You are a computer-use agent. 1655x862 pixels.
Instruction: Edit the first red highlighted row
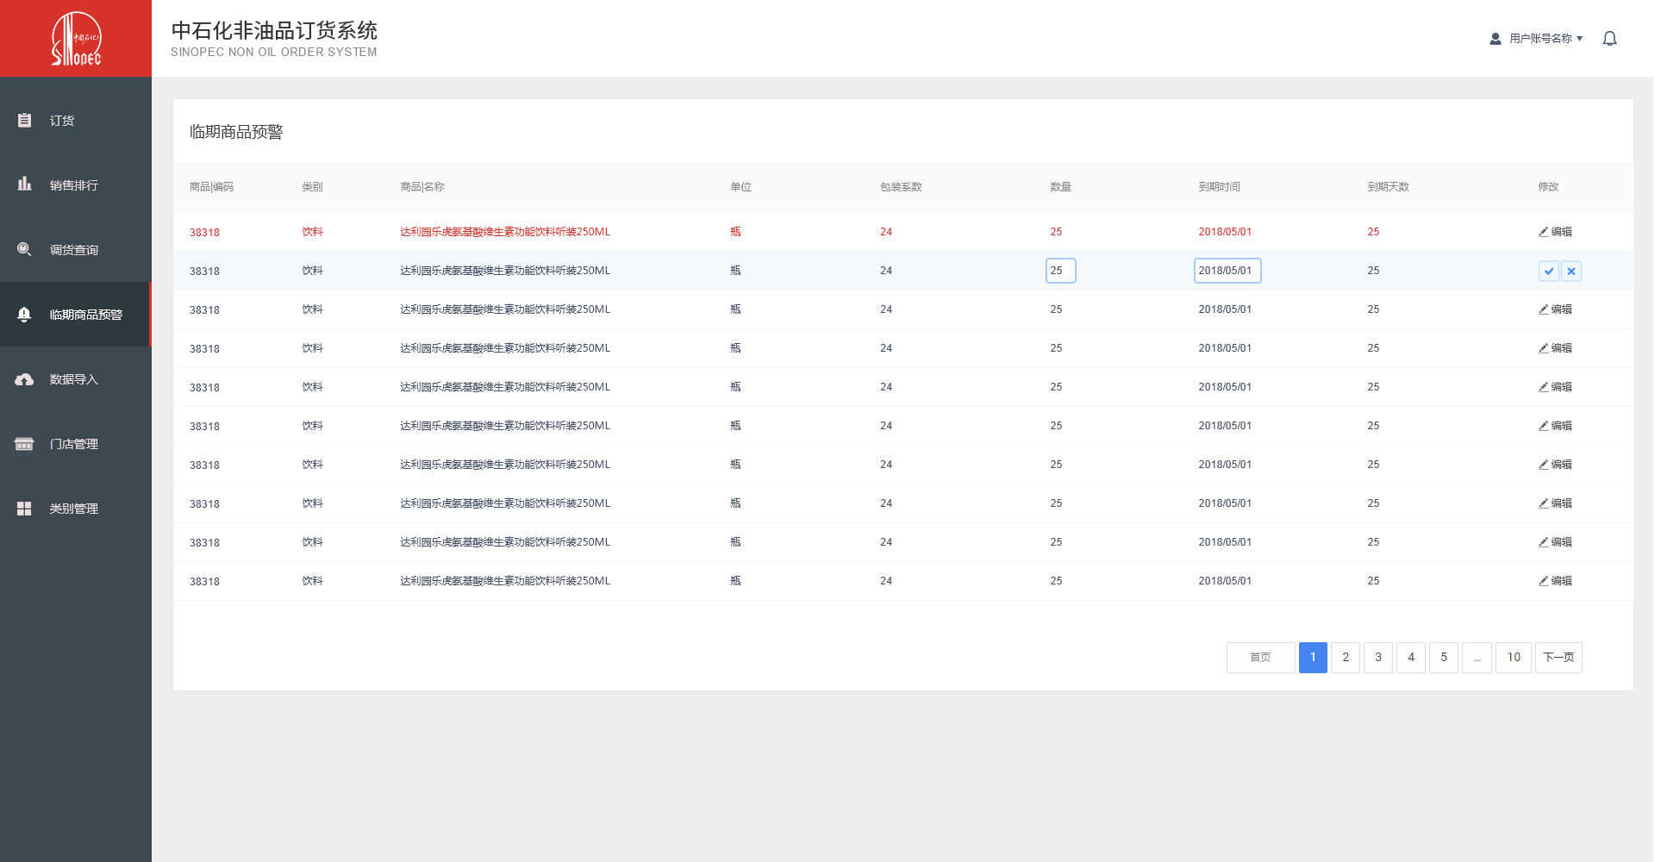pos(1555,232)
